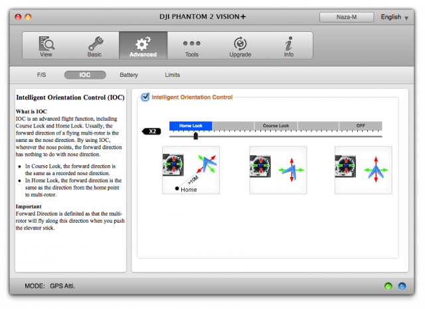
Task: Switch to the Limits sub-tab
Action: click(x=173, y=75)
